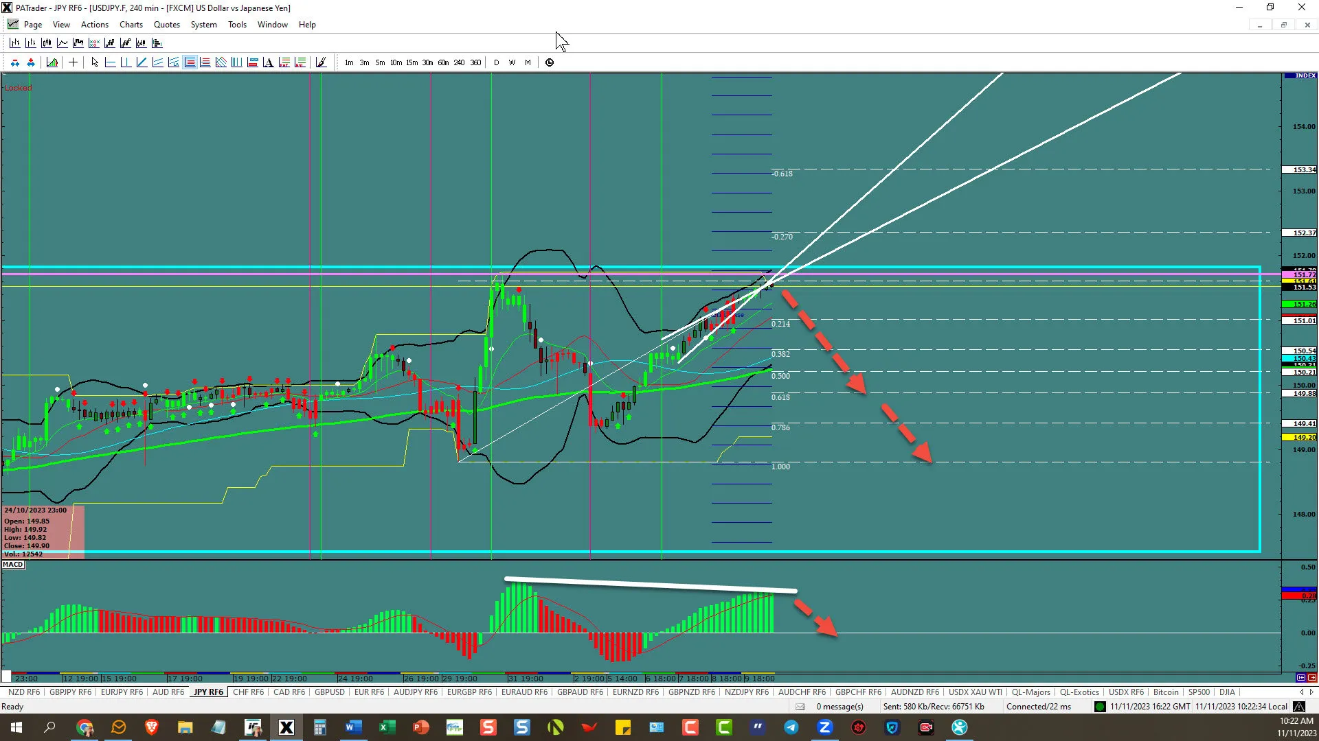The image size is (1319, 741).
Task: Open Telegram from the Windows taskbar
Action: click(791, 727)
